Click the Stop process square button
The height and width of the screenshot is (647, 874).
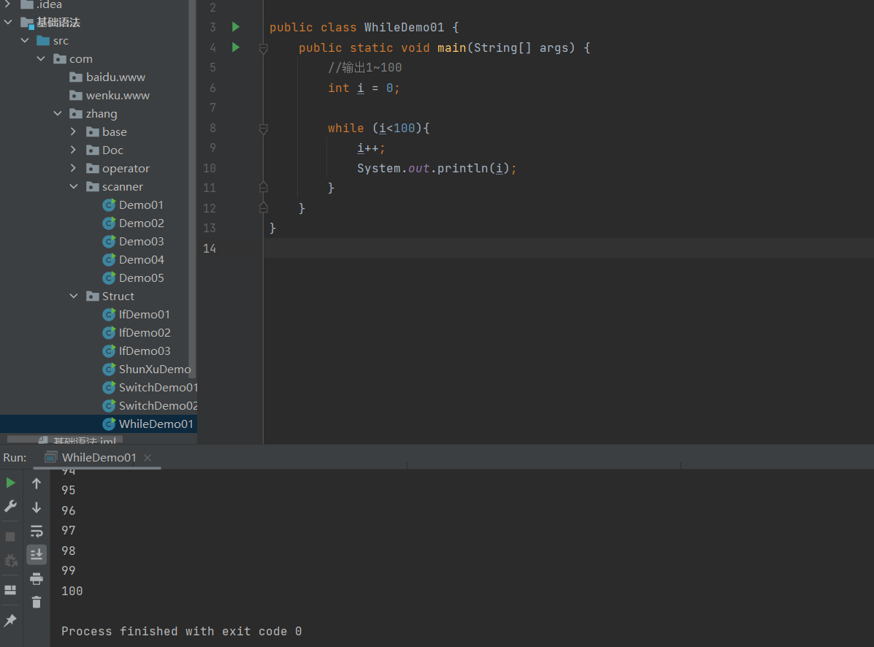point(10,537)
